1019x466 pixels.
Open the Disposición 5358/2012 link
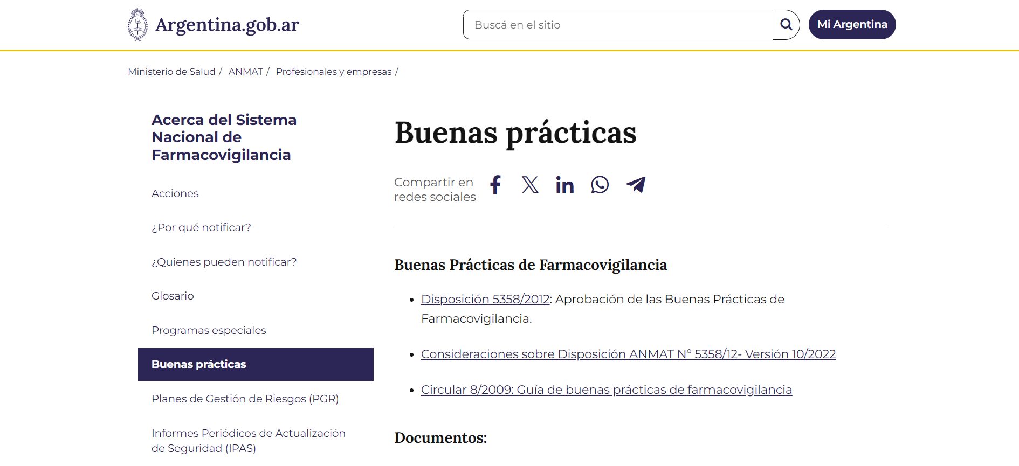pos(485,299)
